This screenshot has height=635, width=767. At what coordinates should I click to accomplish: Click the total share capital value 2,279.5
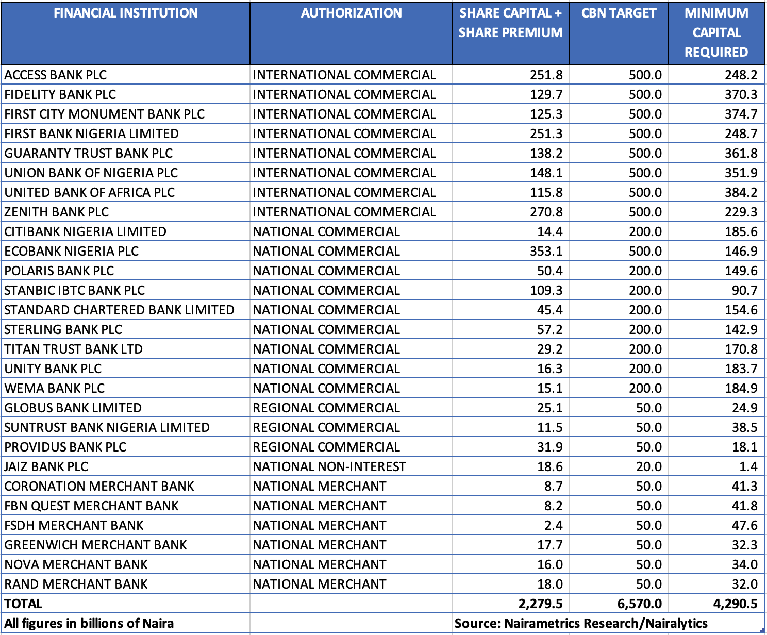click(x=540, y=604)
